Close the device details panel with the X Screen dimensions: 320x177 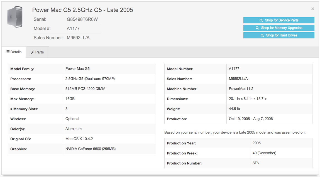pos(312,9)
